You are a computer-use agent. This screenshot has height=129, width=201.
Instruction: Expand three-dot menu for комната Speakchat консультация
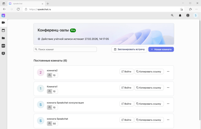[x=168, y=104]
